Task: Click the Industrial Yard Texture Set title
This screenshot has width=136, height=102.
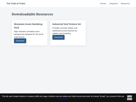Action: tap(66, 24)
